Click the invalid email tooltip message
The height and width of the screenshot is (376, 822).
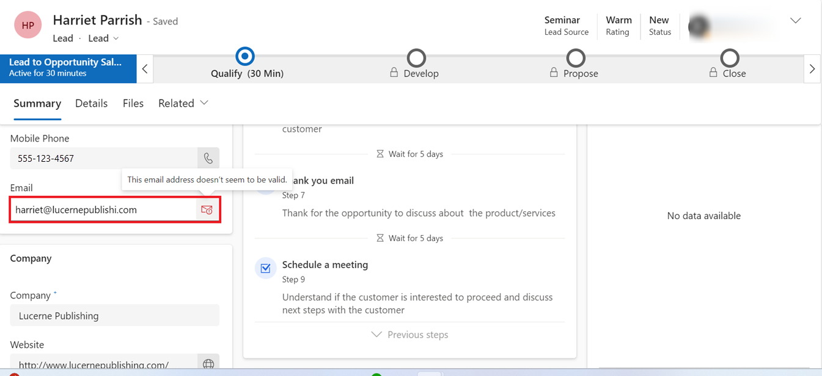pyautogui.click(x=207, y=179)
